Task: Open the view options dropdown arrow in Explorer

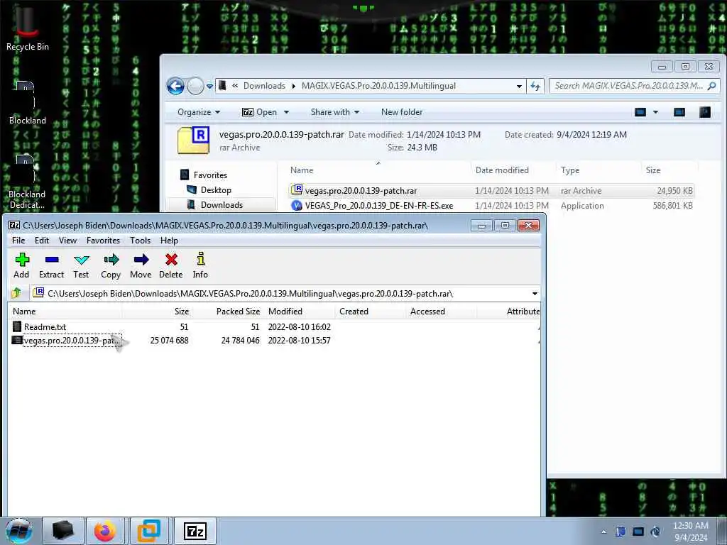Action: click(655, 112)
